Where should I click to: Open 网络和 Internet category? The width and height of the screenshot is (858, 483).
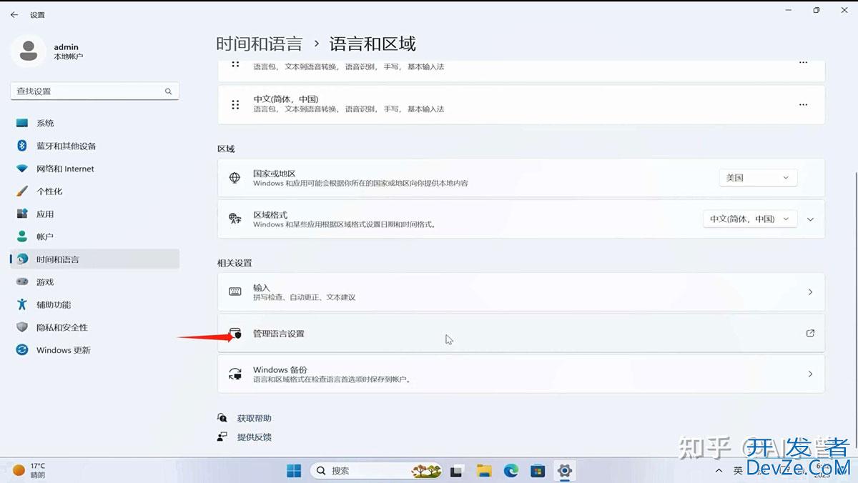pyautogui.click(x=94, y=169)
